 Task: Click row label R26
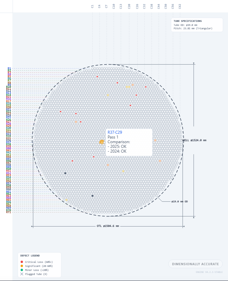click(9, 120)
